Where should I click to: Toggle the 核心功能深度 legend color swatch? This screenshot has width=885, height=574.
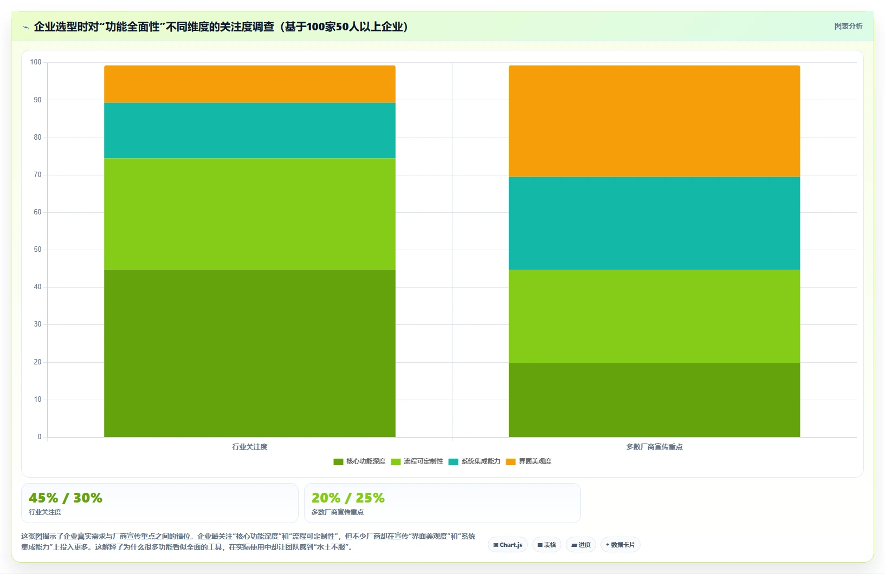(338, 461)
